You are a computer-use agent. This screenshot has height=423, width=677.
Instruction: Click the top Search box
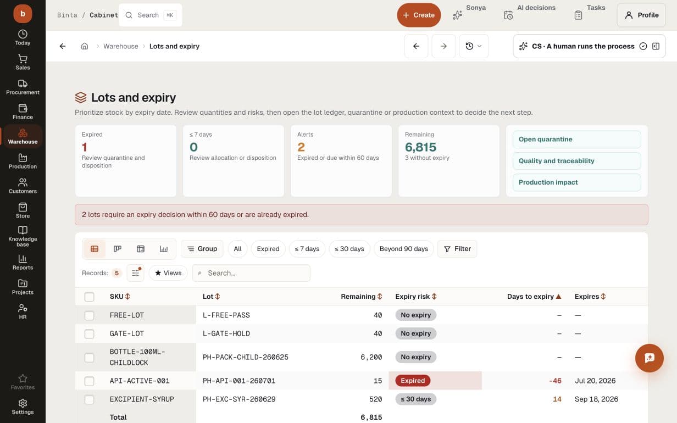point(150,15)
